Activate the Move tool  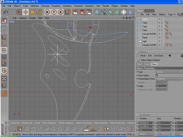(25, 12)
